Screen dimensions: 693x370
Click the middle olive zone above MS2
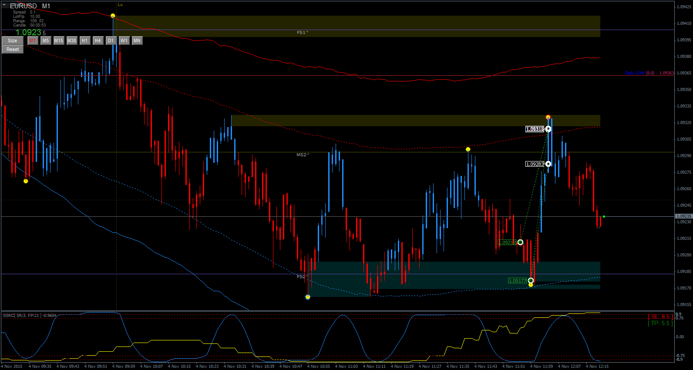416,121
